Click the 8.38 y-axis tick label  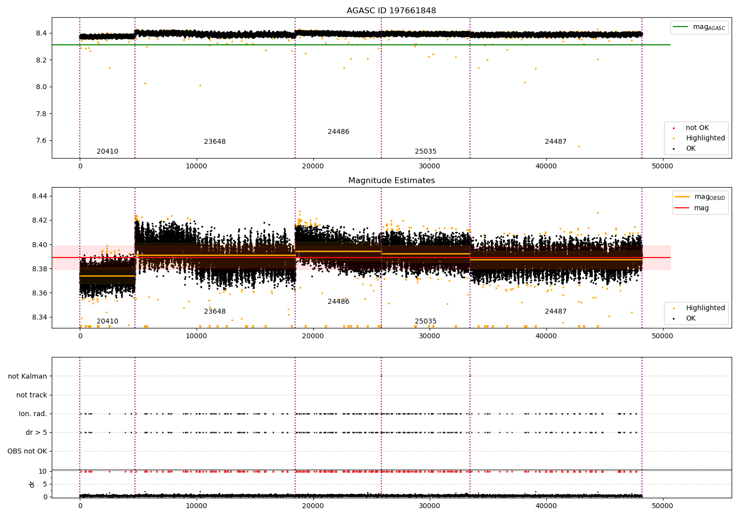[x=40, y=269]
